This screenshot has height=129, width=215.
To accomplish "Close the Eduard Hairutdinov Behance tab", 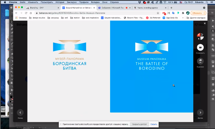I will [x=94, y=8].
